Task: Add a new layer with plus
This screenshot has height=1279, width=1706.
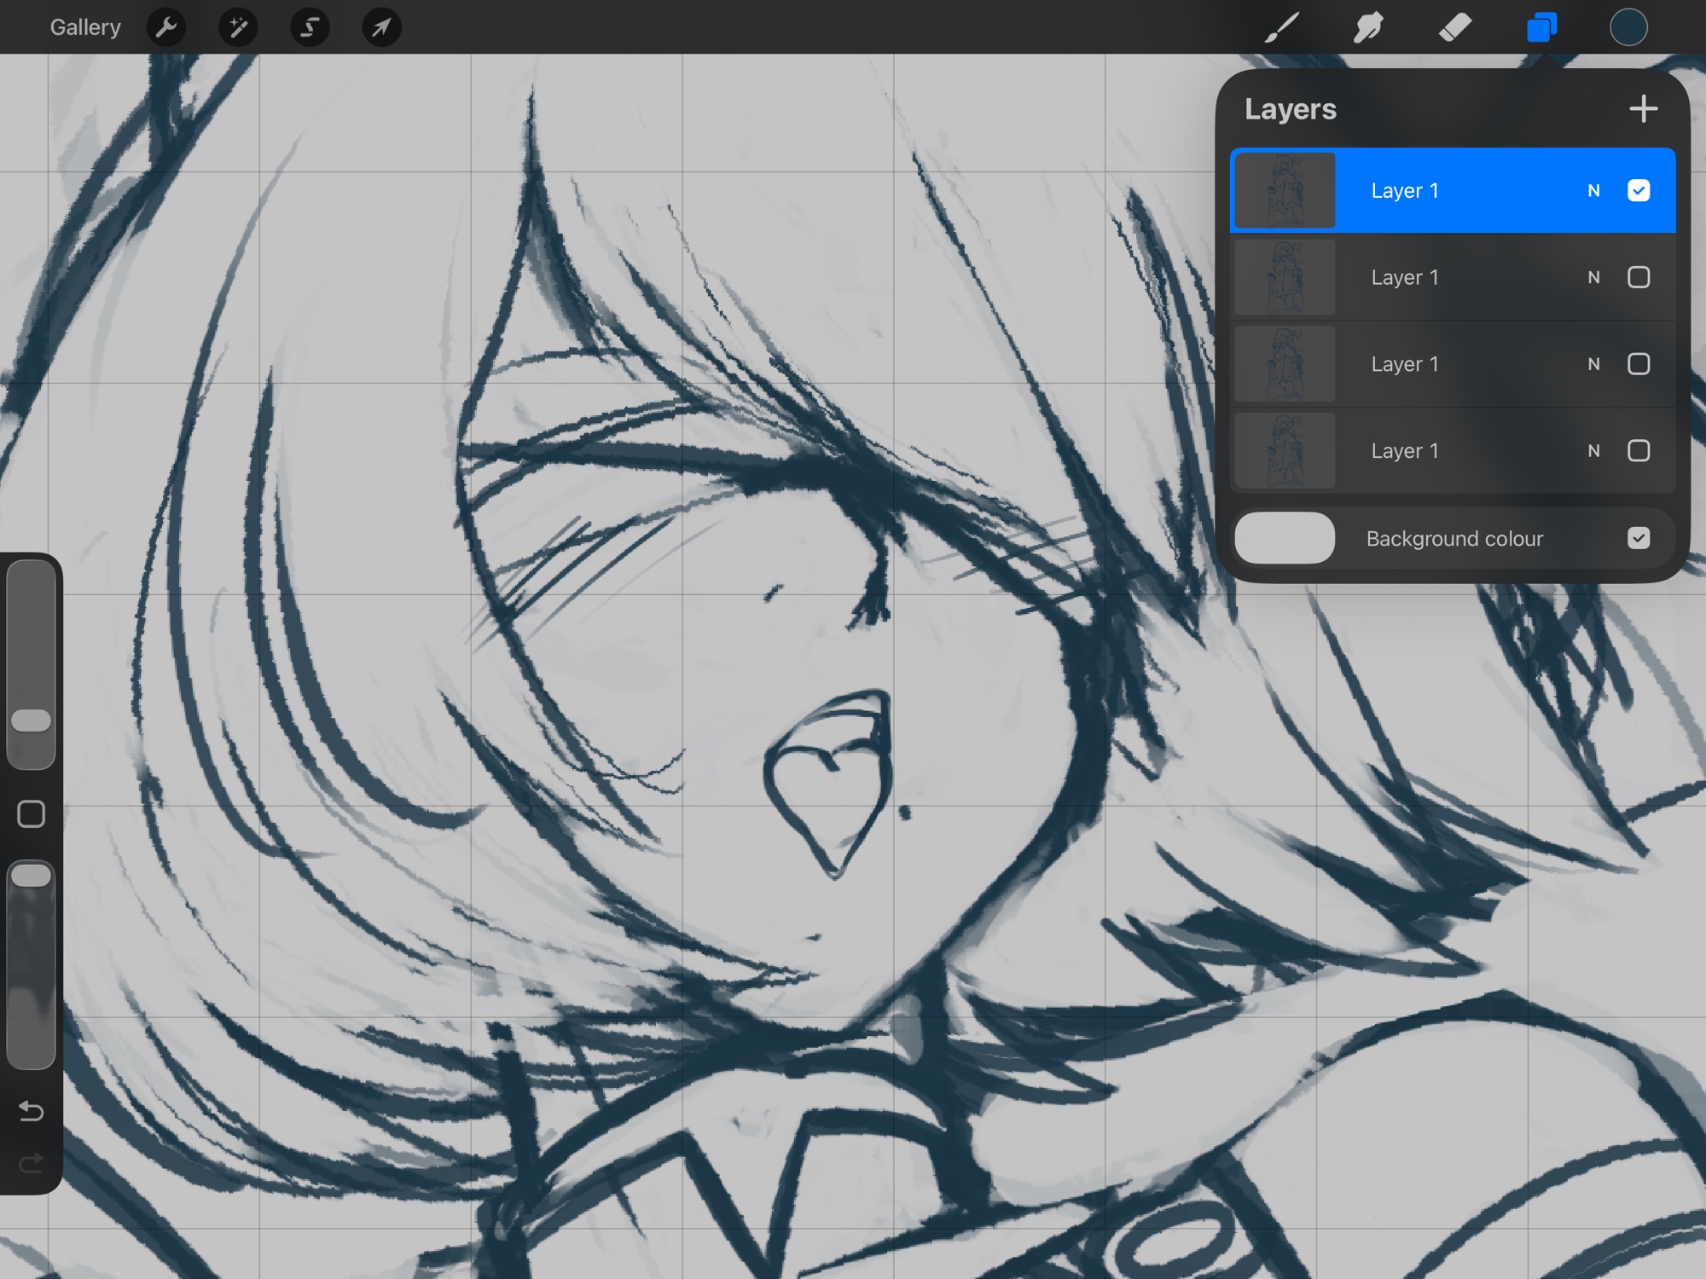Action: [1643, 109]
